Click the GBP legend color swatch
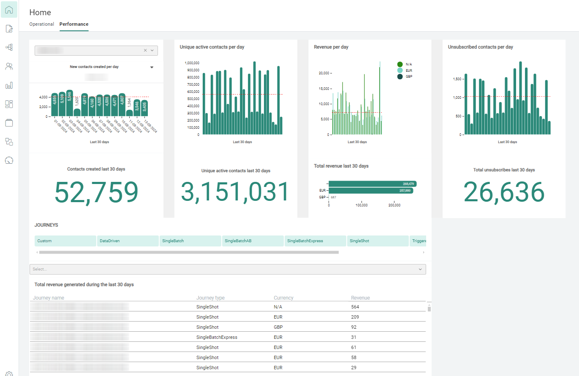This screenshot has width=579, height=376. click(x=400, y=76)
